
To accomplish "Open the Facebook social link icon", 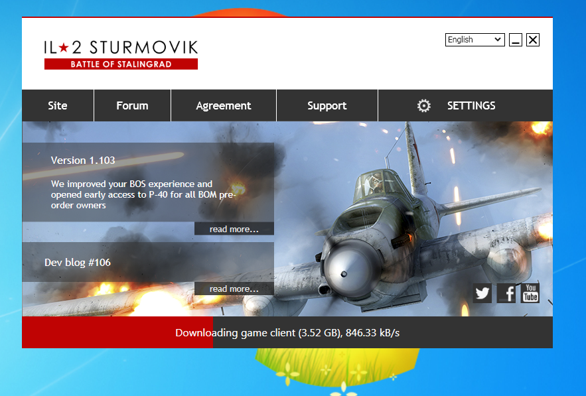I will click(x=506, y=293).
